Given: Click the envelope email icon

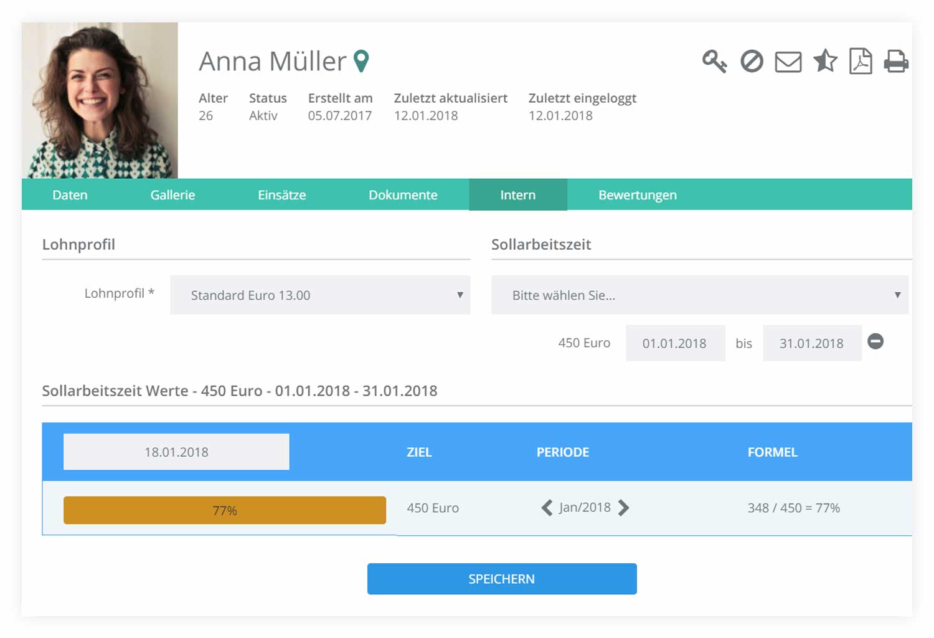Looking at the screenshot, I should pos(788,62).
